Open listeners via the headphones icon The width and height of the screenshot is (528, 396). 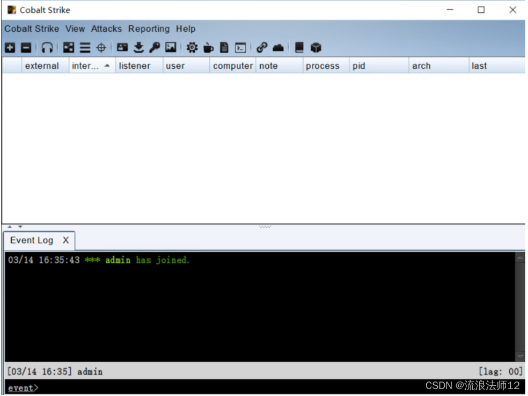(47, 48)
